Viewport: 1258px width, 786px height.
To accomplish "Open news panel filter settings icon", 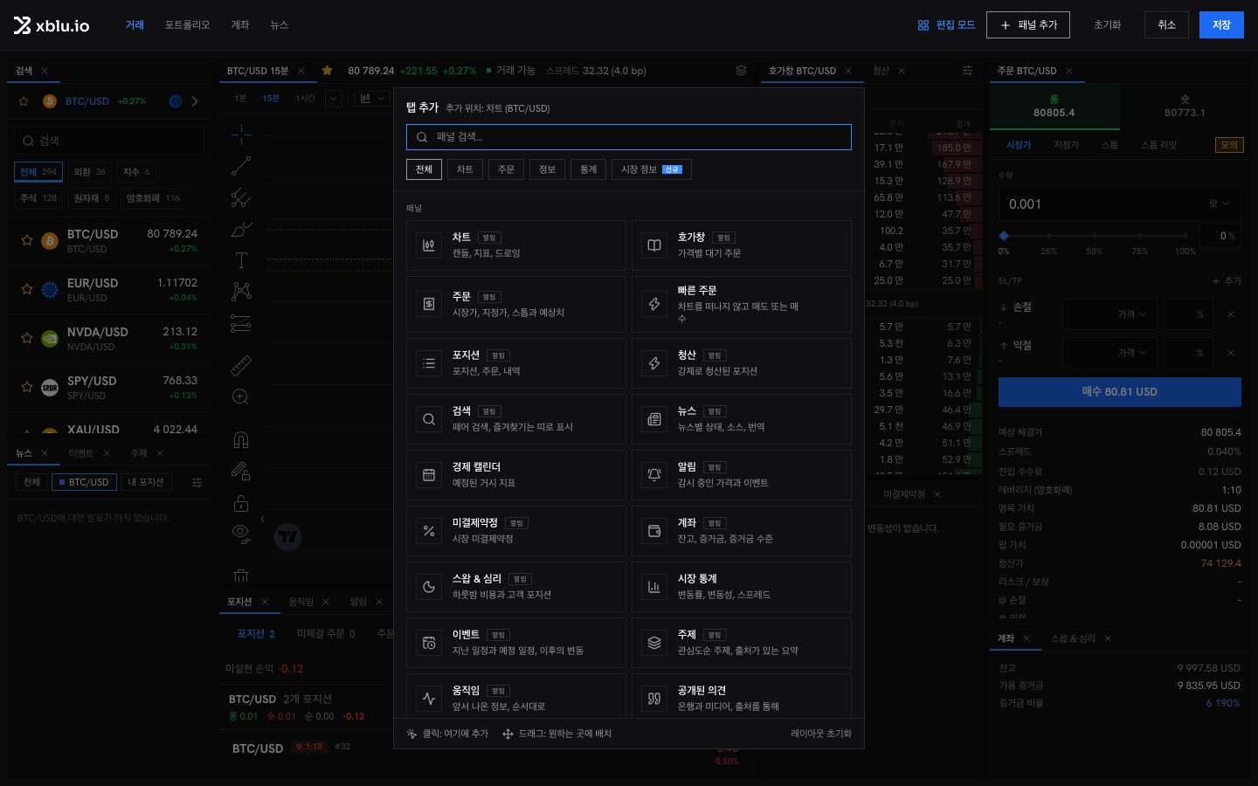I will [197, 482].
